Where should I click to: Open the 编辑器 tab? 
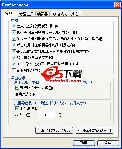tap(42, 14)
